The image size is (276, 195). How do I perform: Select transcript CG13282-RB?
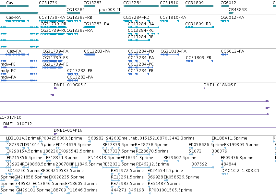(x=79, y=18)
